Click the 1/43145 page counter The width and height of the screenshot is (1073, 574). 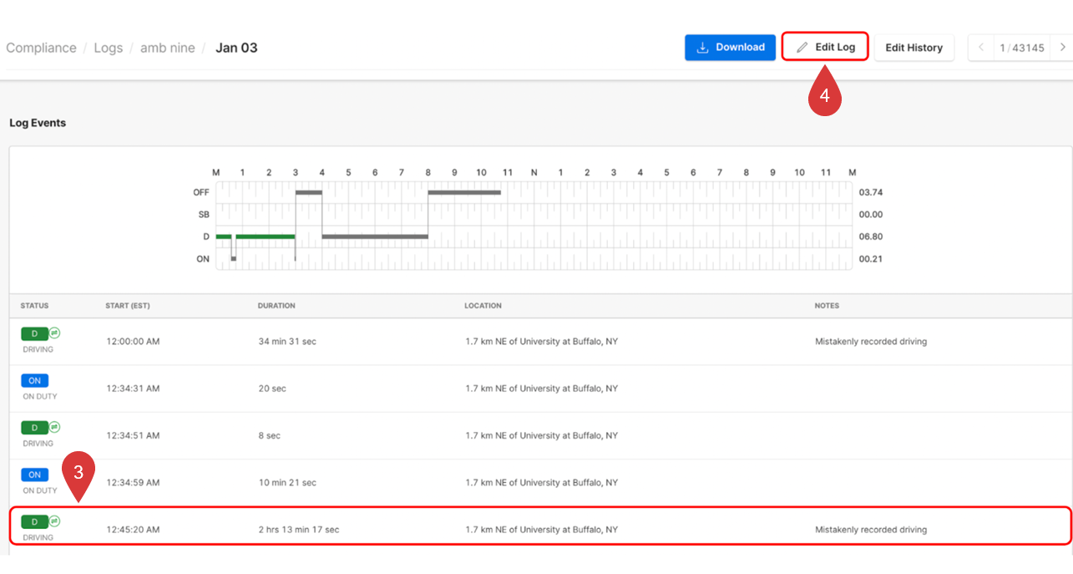click(x=1022, y=48)
